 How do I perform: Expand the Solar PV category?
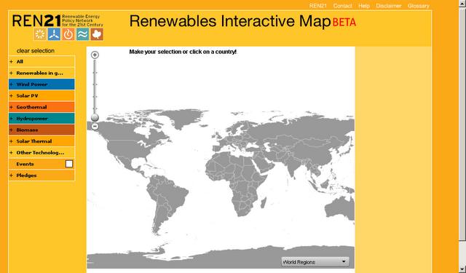pyautogui.click(x=12, y=96)
